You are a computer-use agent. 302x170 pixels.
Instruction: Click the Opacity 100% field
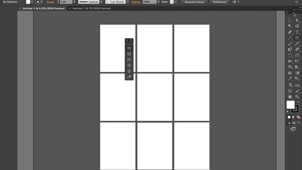point(150,2)
